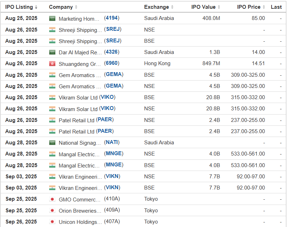Sort by the IPO Price column arrows
This screenshot has width=287, height=227.
264,7
